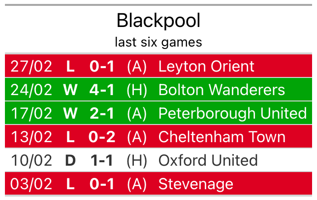The height and width of the screenshot is (200, 317).
Task: Select the Oxford United opponent name
Action: 208,160
